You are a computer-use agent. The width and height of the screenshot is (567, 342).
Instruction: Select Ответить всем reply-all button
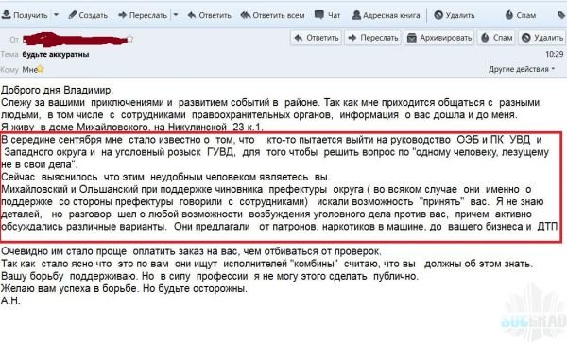pos(272,15)
